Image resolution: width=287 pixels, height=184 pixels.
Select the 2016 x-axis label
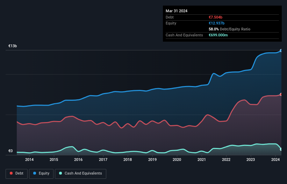(x=78, y=160)
